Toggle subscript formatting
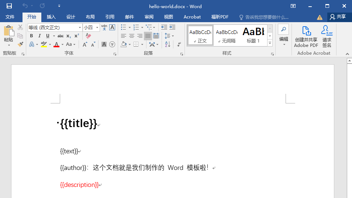The image size is (352, 198). 69,36
